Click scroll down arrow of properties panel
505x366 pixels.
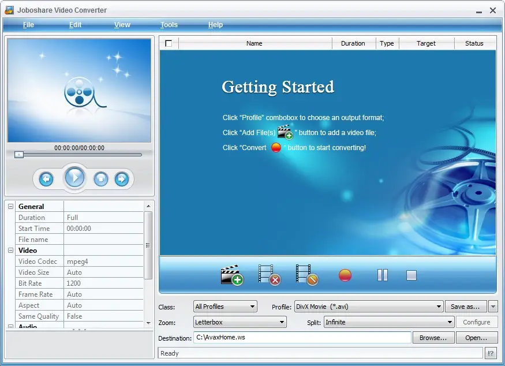pyautogui.click(x=148, y=323)
